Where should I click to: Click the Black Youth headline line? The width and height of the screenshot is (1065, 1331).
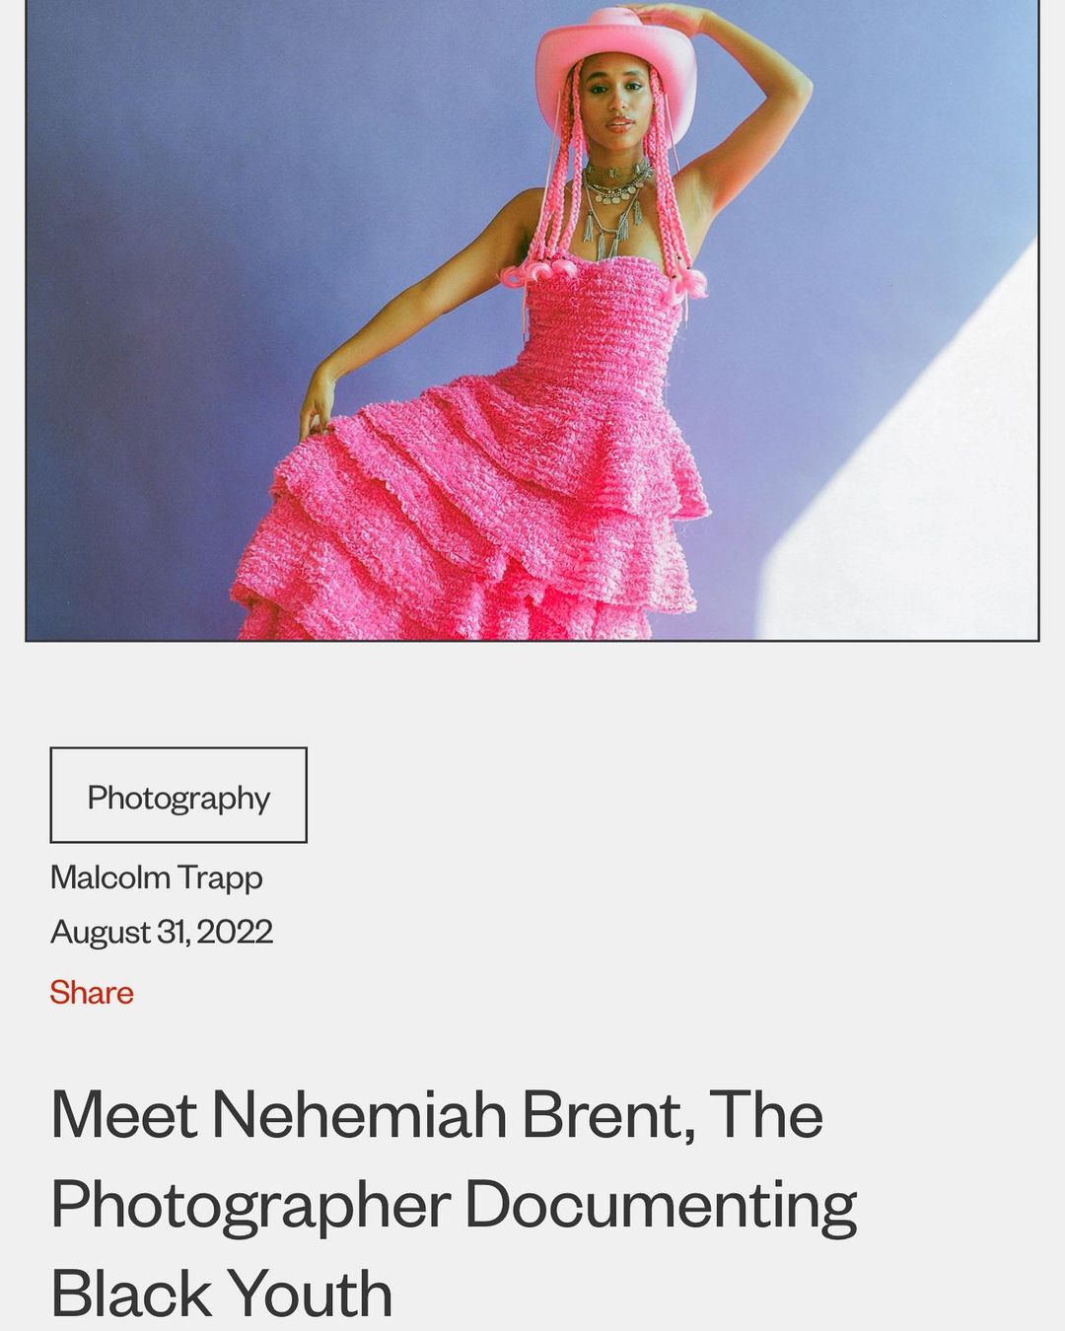[x=222, y=1293]
